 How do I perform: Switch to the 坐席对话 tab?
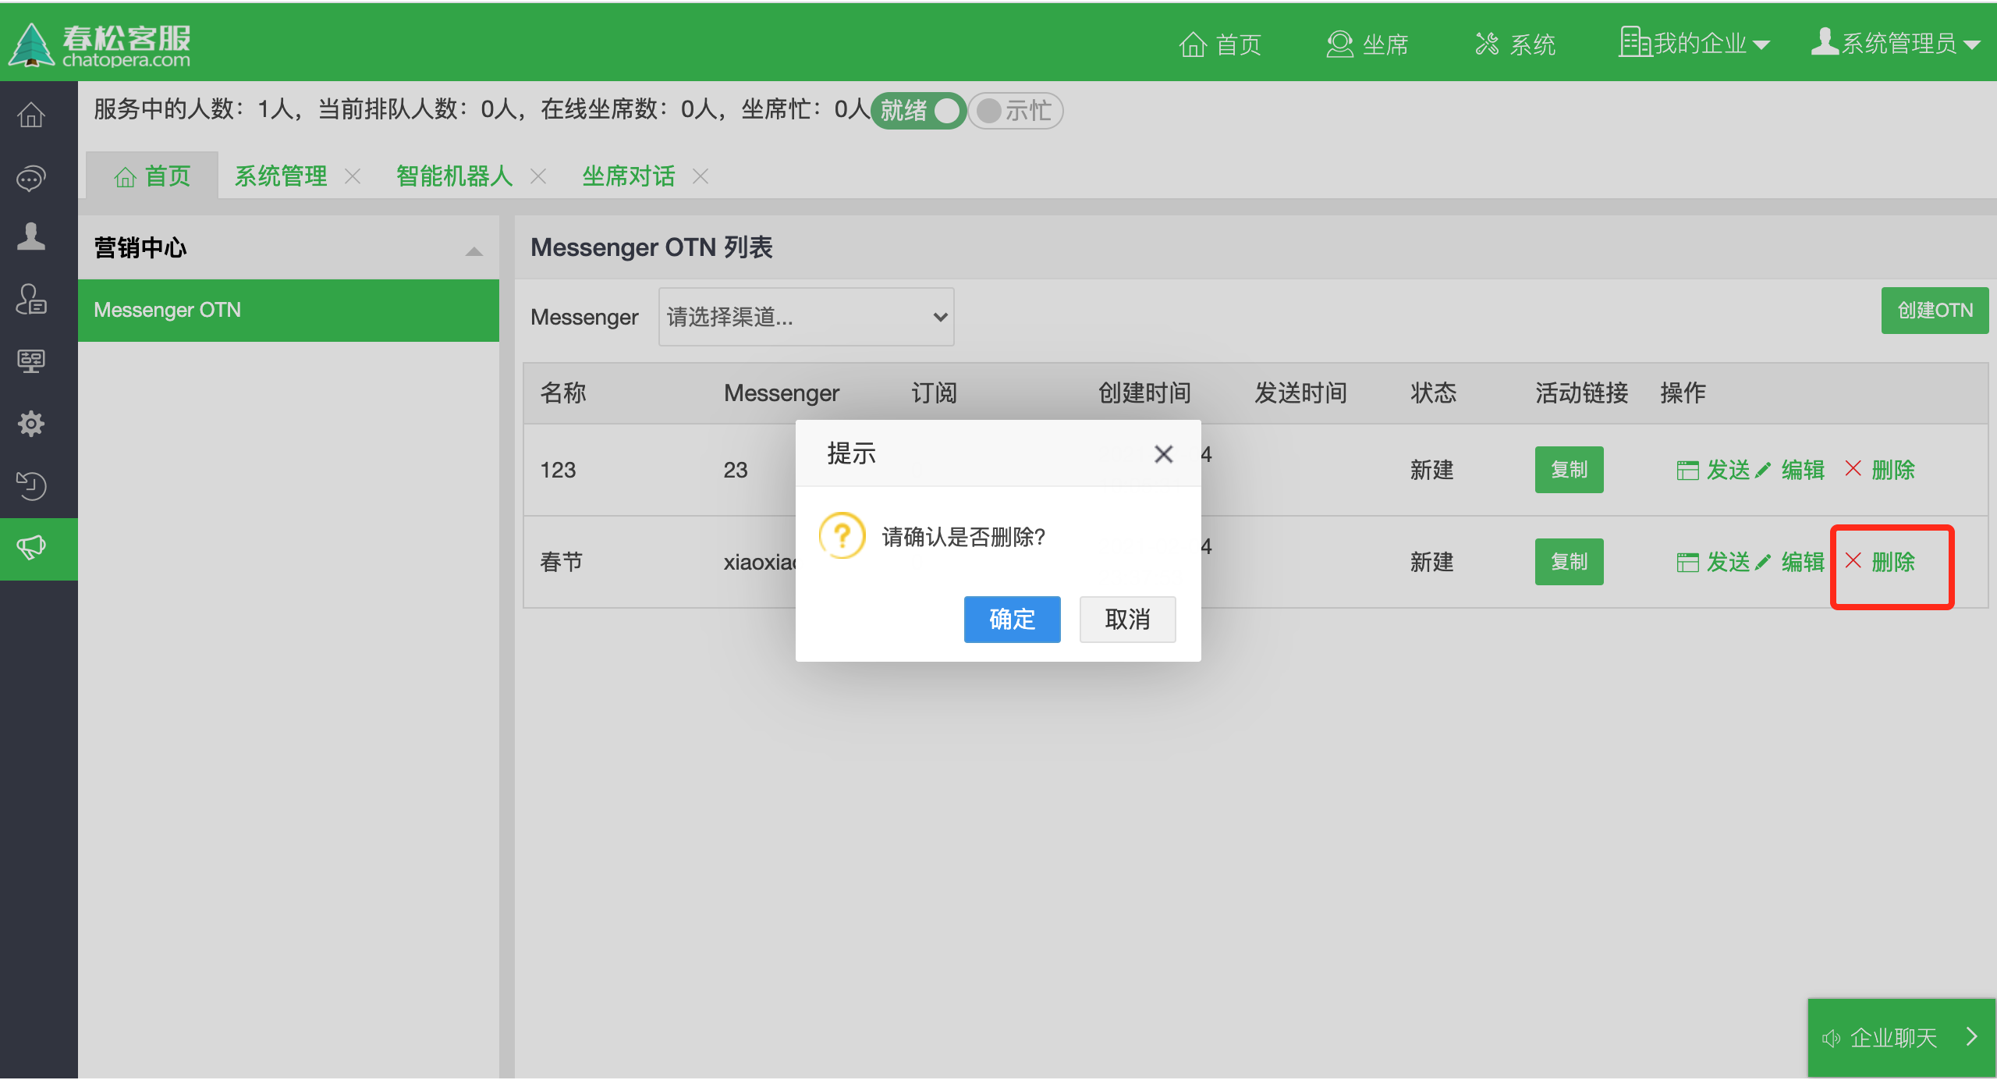click(x=629, y=176)
